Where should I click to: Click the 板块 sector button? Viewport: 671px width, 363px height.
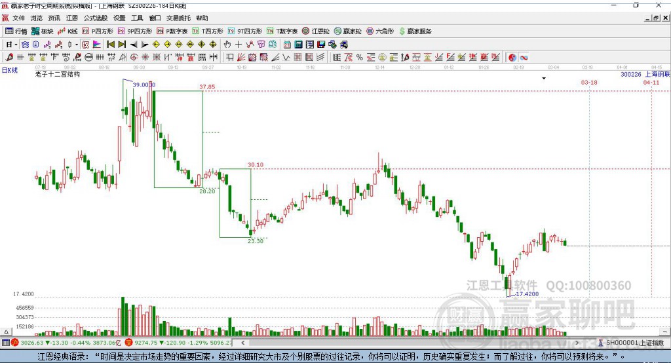(43, 31)
